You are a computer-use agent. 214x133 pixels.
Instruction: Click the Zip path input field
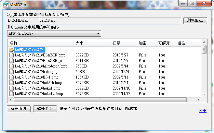pyautogui.click(x=94, y=21)
